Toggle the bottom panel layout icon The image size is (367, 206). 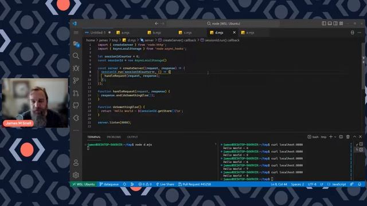[x=330, y=23]
